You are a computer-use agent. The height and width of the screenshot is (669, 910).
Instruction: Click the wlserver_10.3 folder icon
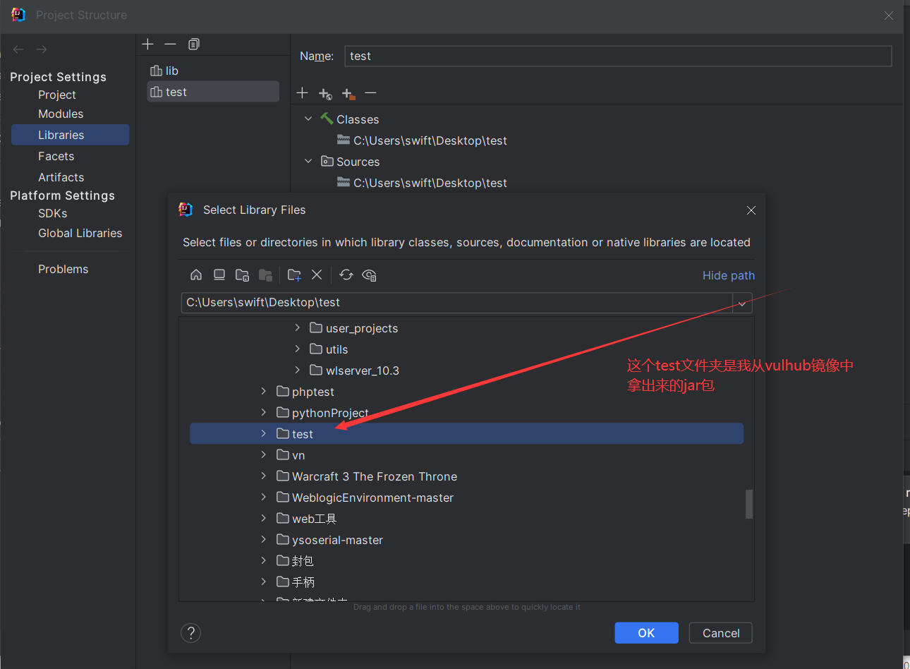tap(316, 370)
